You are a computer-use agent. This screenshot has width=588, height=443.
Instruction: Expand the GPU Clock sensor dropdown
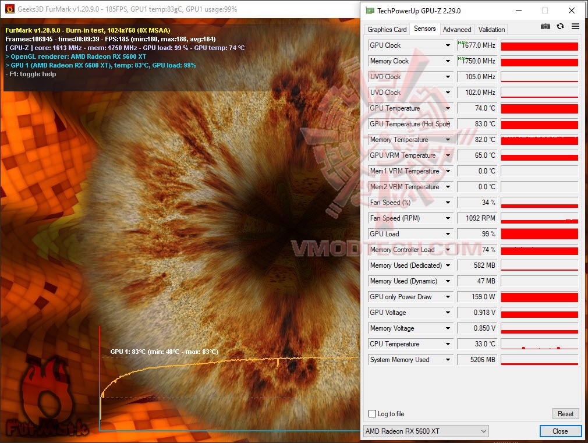[448, 45]
